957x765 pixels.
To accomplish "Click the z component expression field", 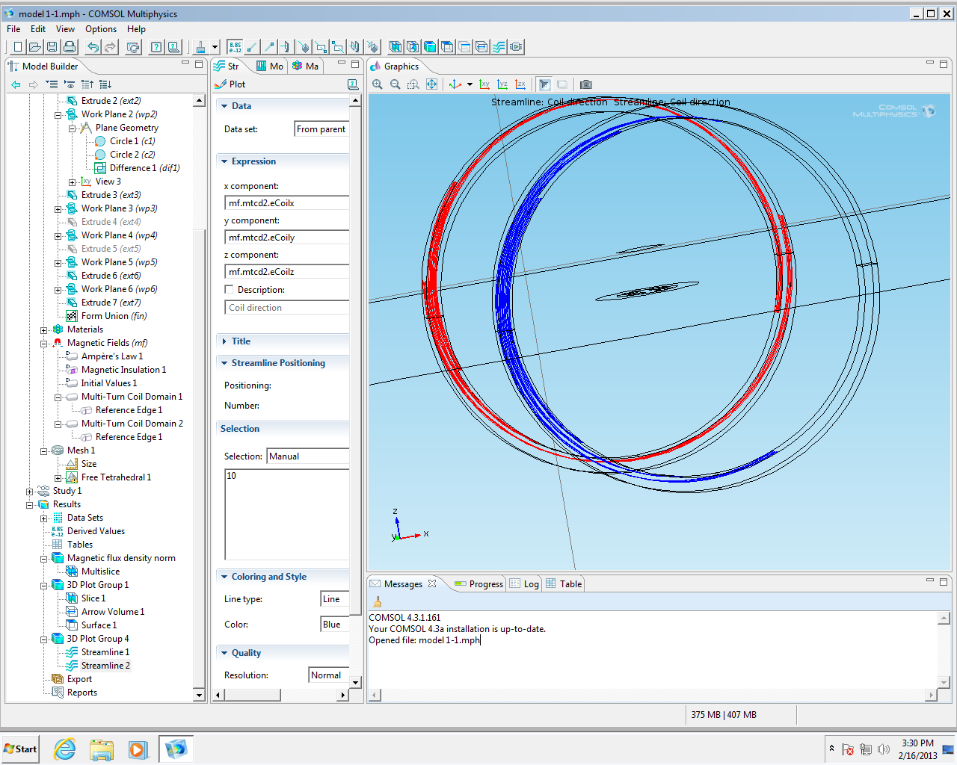I will pyautogui.click(x=287, y=272).
